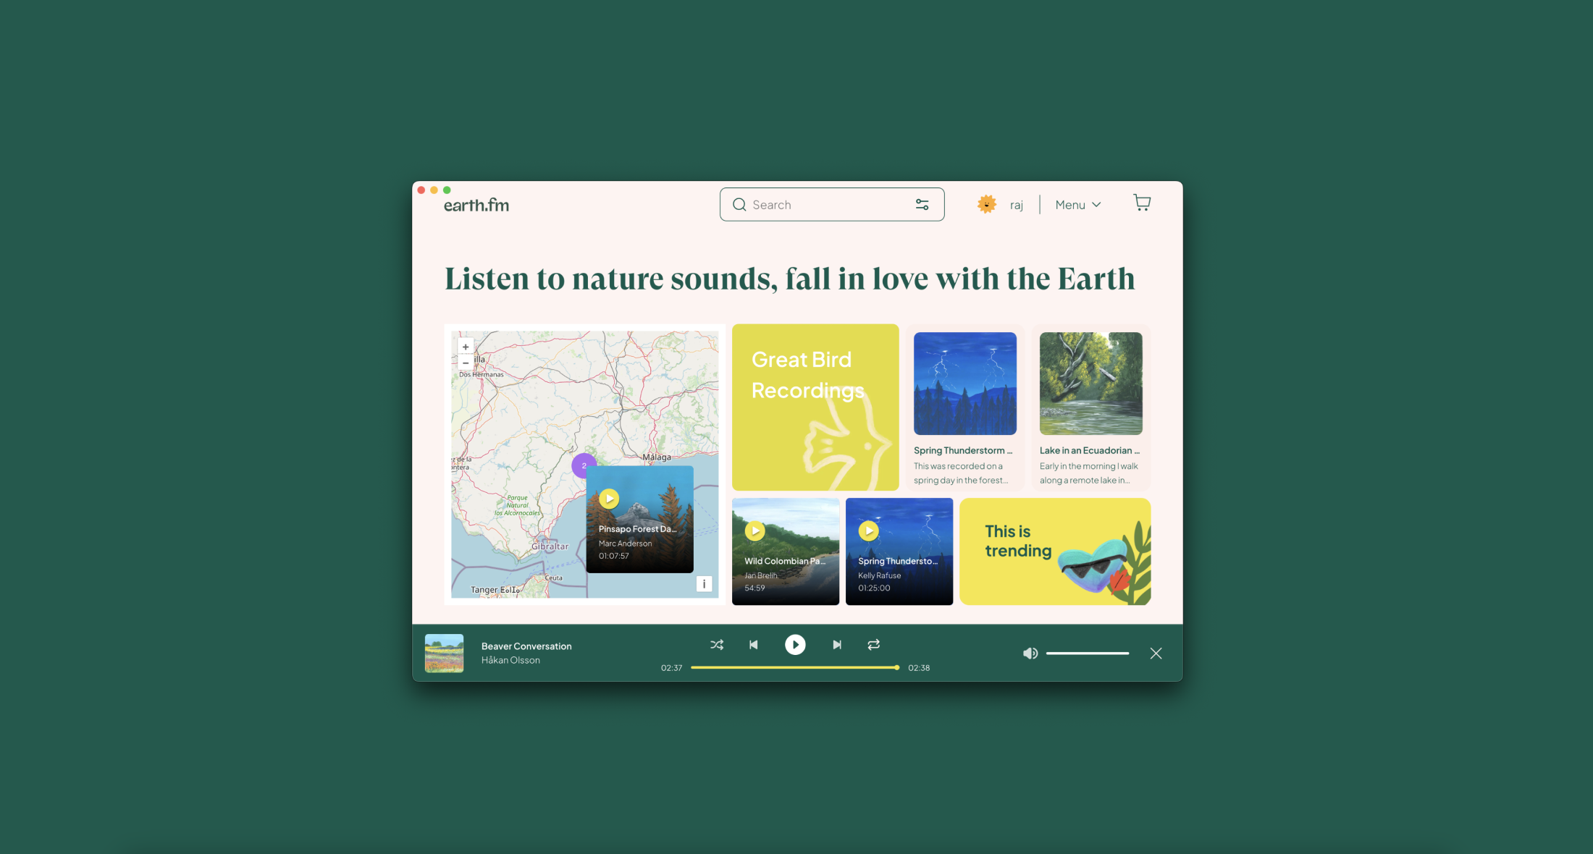
Task: Go back to the previous track
Action: (x=753, y=645)
